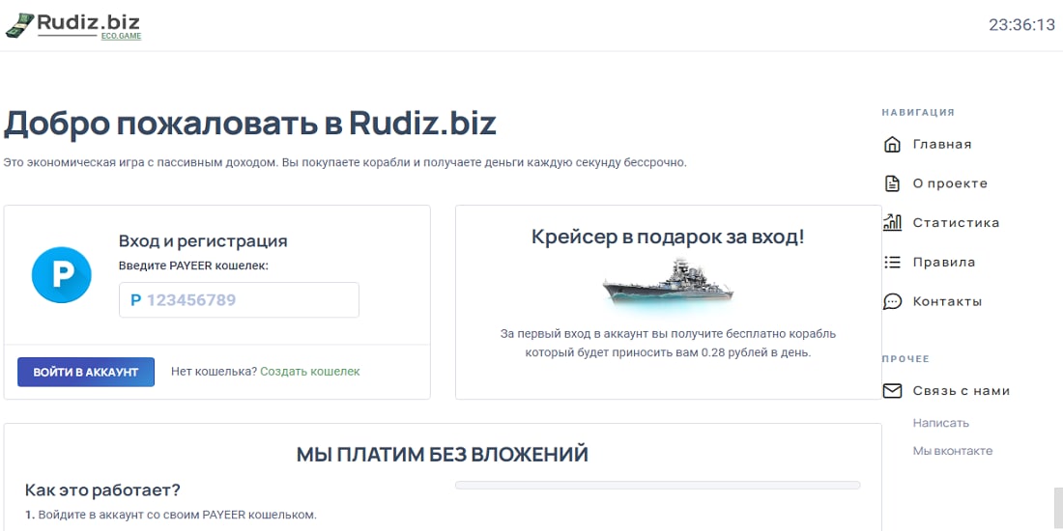
Task: Click the Вход и регистрация title
Action: (x=203, y=241)
